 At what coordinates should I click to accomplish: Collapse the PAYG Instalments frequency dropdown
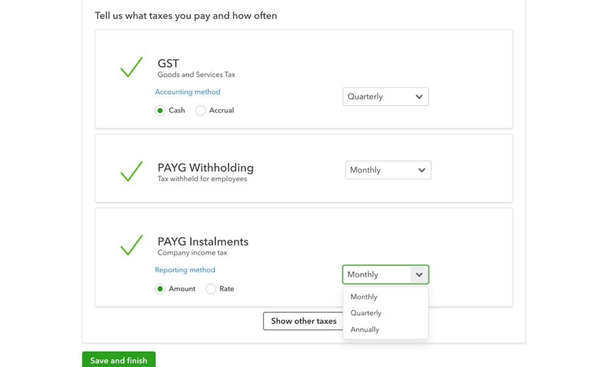(385, 274)
